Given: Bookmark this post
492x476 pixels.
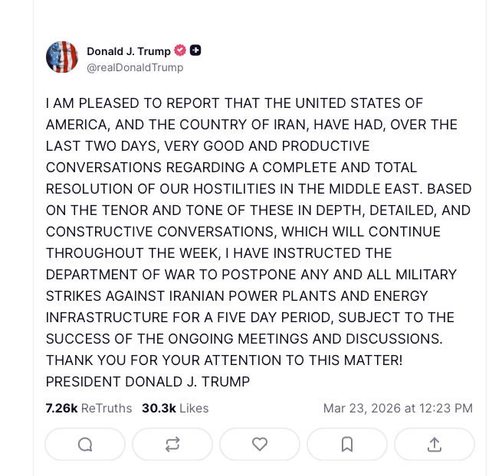Looking at the screenshot, I should tap(347, 444).
